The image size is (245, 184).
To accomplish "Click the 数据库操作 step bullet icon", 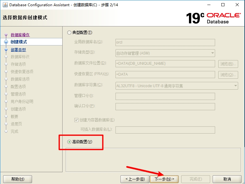I will (x=6, y=35).
